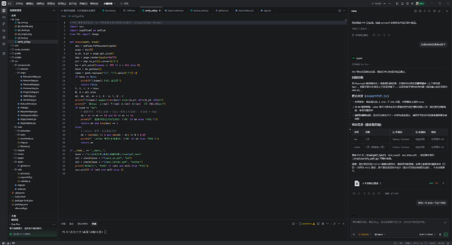The image size is (452, 245).
Task: Give thumbs up on agent reply
Action: click(x=374, y=193)
